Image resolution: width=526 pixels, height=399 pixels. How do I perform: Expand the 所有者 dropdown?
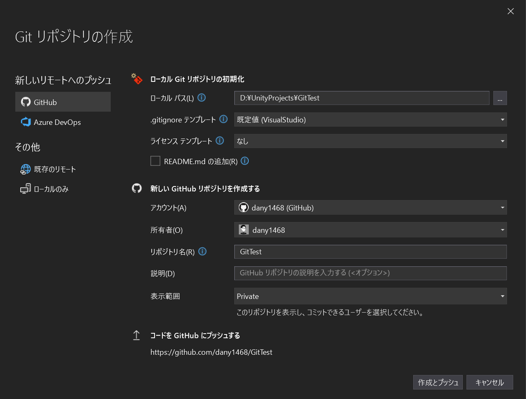coord(370,230)
